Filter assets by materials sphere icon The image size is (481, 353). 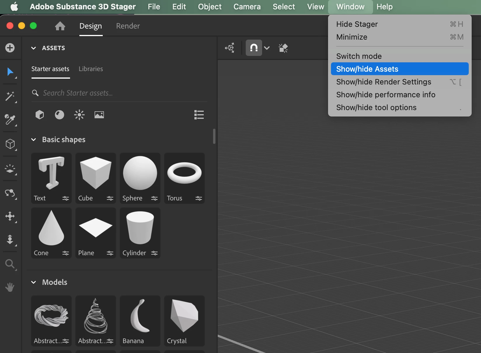coord(60,115)
